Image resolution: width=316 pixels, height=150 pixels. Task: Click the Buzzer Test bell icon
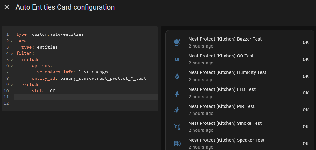[177, 42]
